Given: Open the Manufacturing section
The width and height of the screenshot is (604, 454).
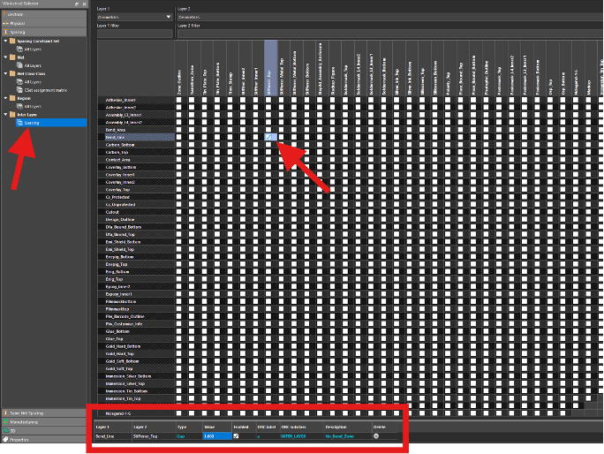Looking at the screenshot, I should (x=44, y=422).
